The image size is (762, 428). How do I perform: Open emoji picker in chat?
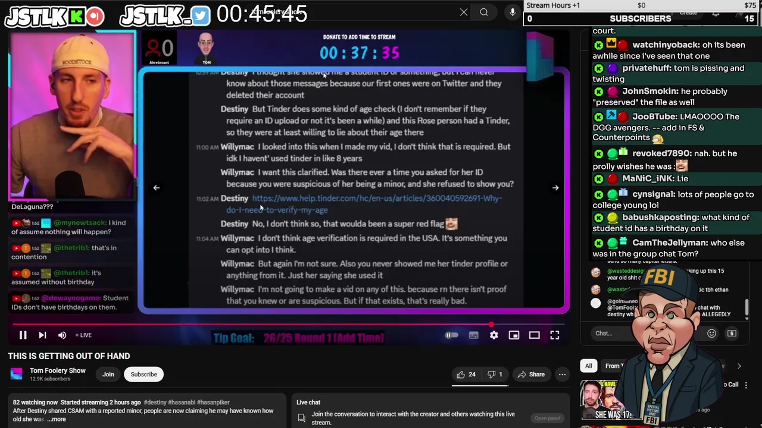tap(711, 333)
